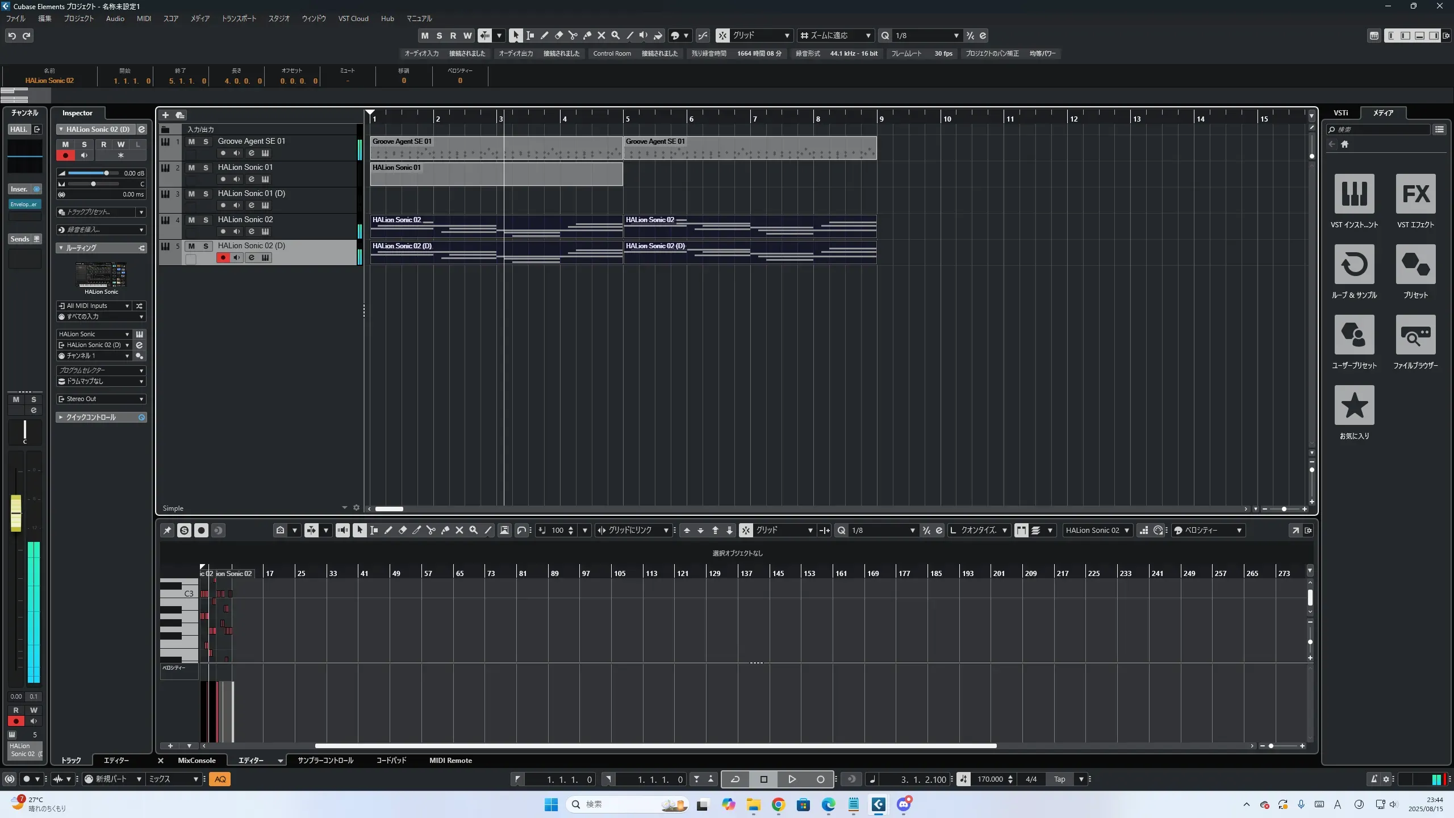Viewport: 1454px width, 818px height.
Task: Adjust the inspector volume slider
Action: click(106, 173)
